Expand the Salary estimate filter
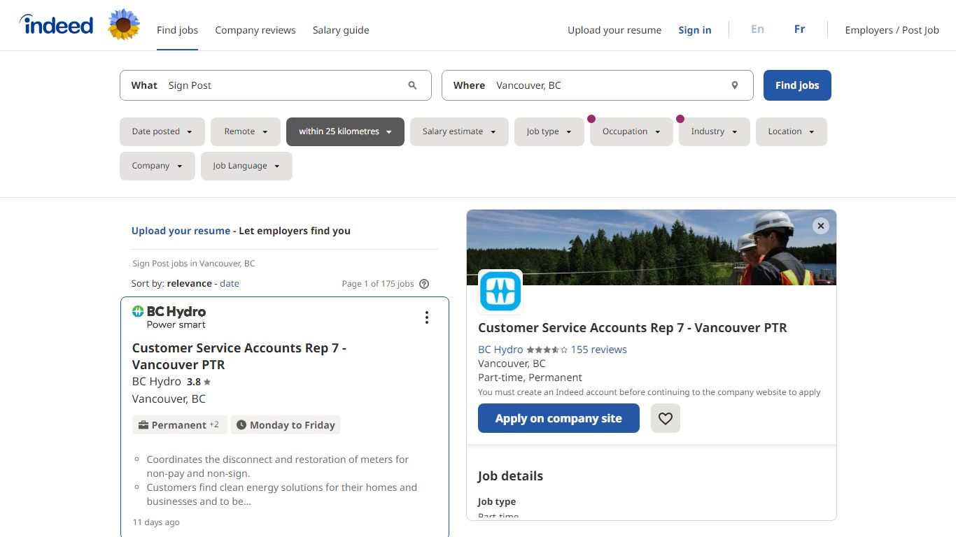Viewport: 956px width, 537px height. pyautogui.click(x=459, y=131)
